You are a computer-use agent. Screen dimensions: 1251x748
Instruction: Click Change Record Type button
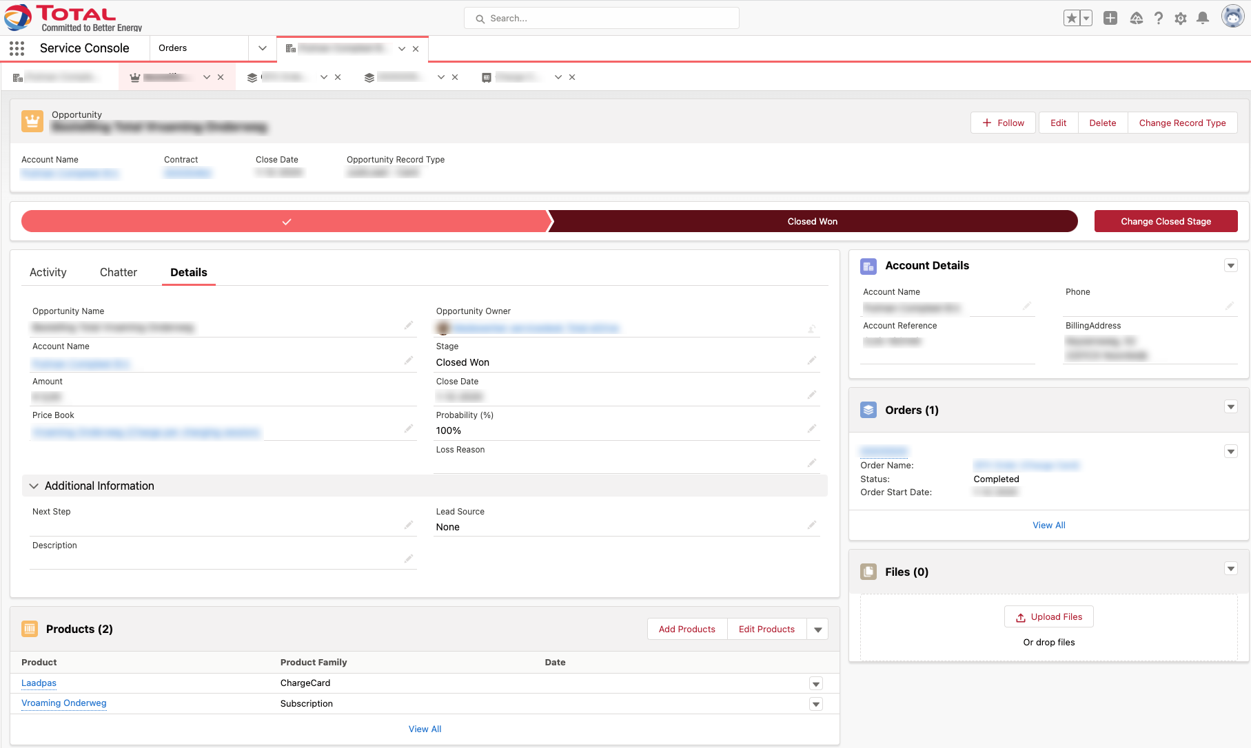1182,123
